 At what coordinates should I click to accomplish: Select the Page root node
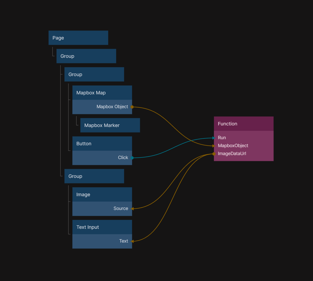click(78, 38)
